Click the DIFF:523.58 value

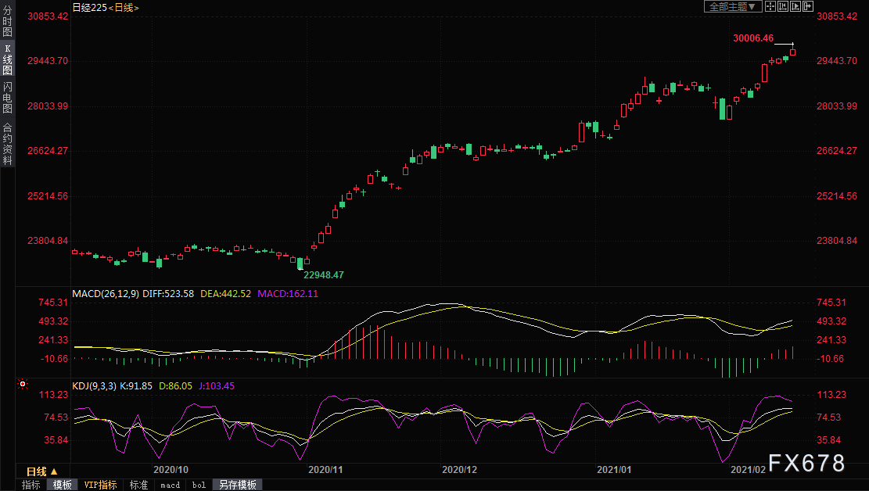point(168,294)
